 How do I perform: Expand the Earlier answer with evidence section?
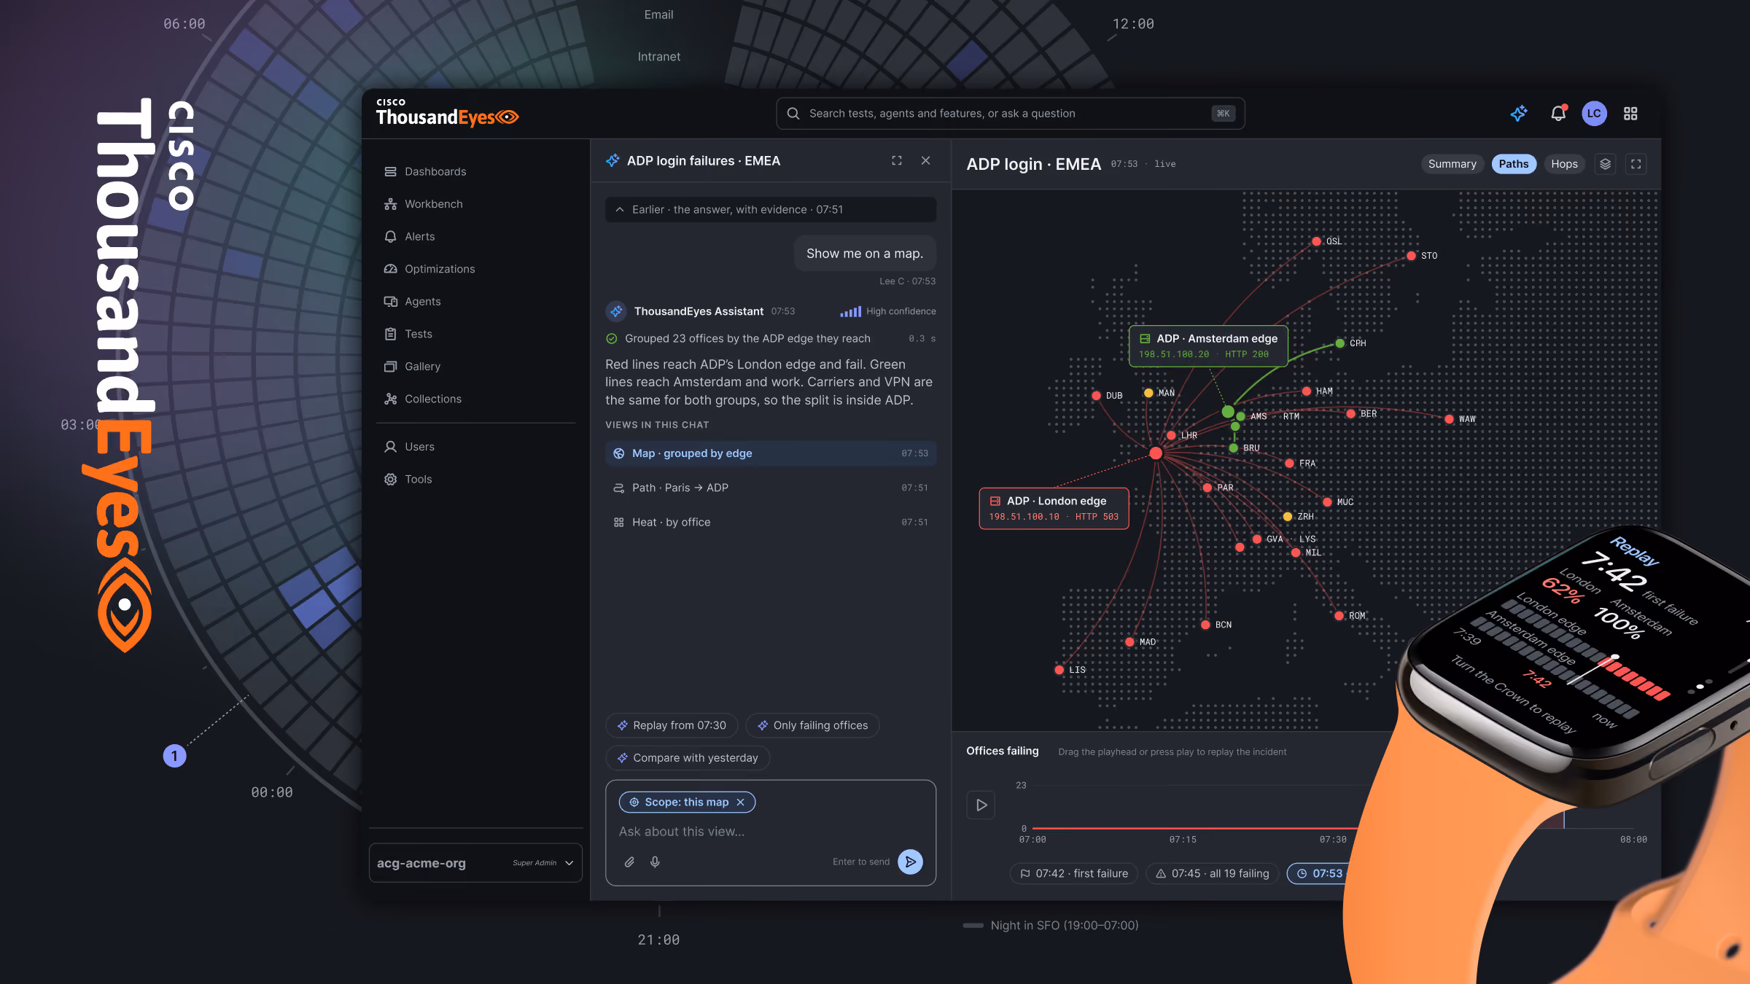pos(771,210)
